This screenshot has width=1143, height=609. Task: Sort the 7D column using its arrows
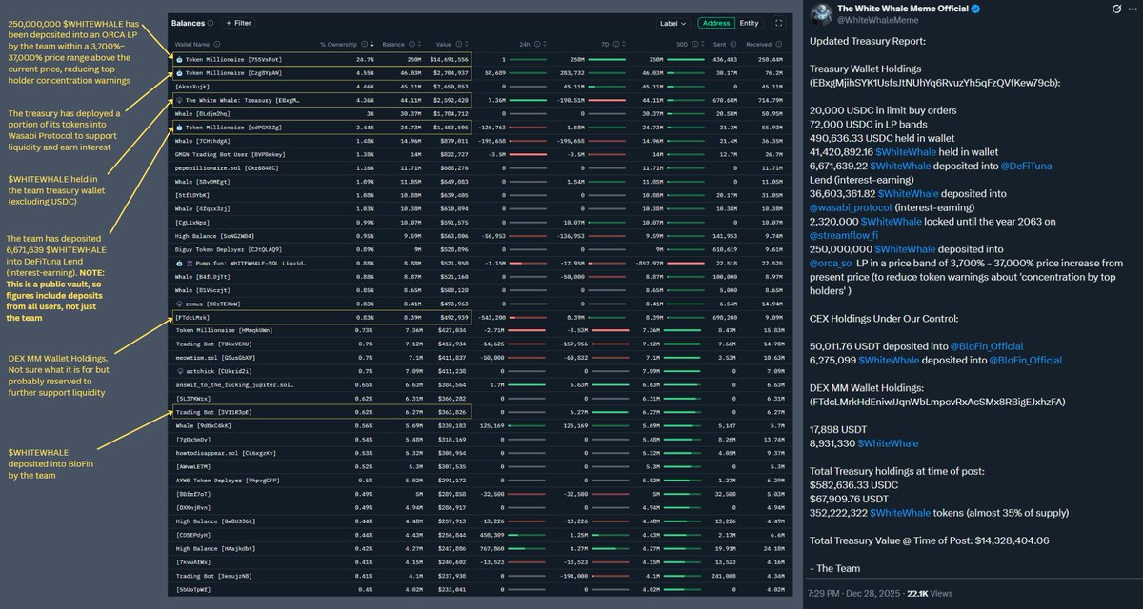[625, 44]
